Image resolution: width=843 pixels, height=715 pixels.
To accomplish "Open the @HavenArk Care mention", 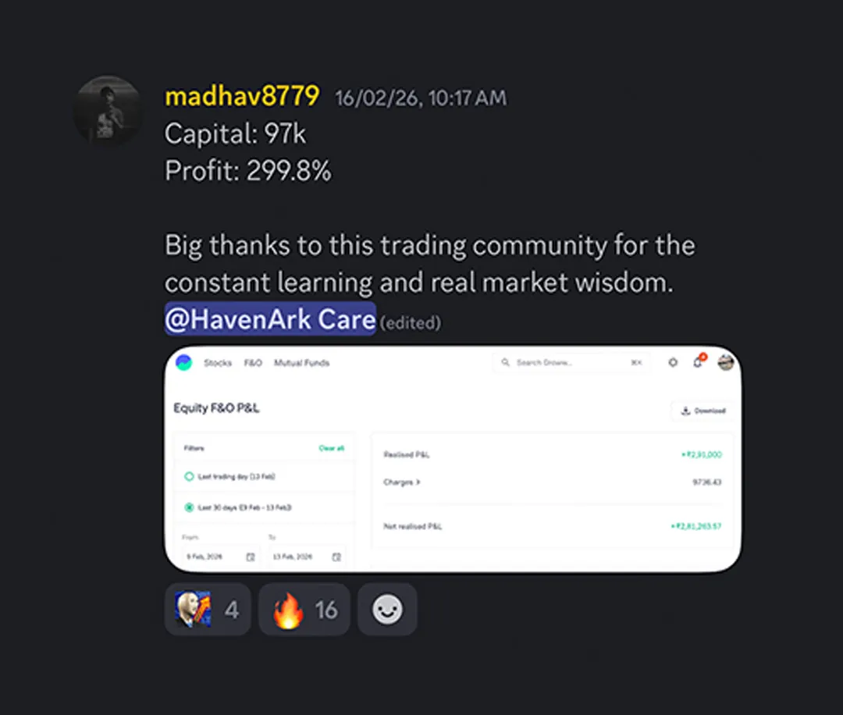I will [x=270, y=319].
